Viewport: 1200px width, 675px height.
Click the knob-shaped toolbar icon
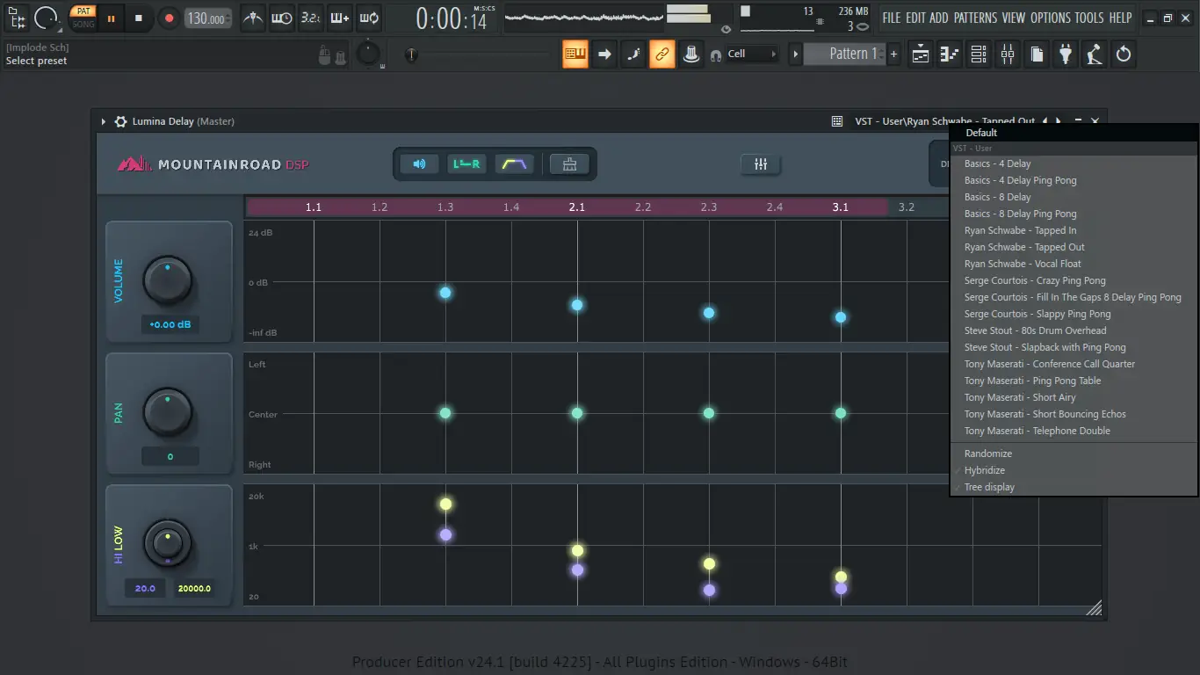tap(691, 54)
